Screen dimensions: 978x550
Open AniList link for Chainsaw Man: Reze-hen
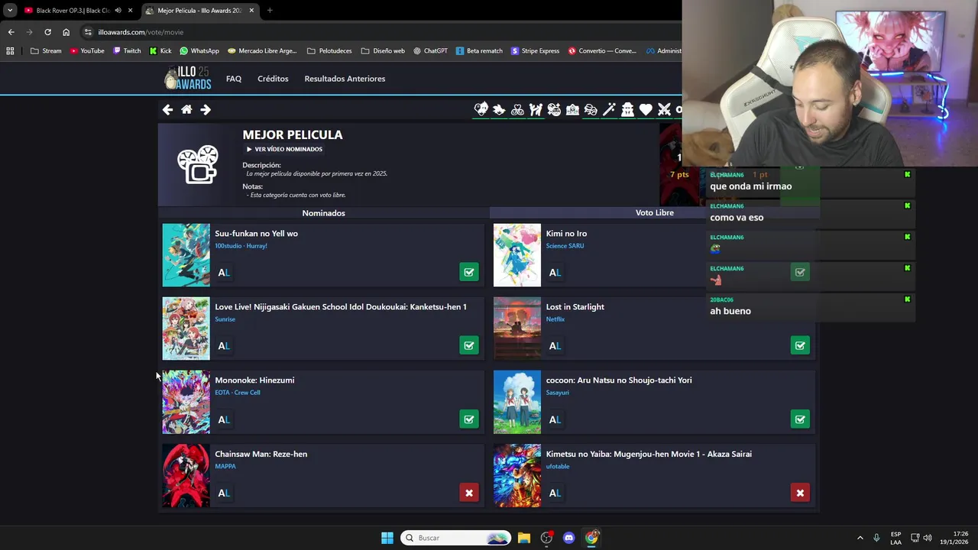[224, 493]
